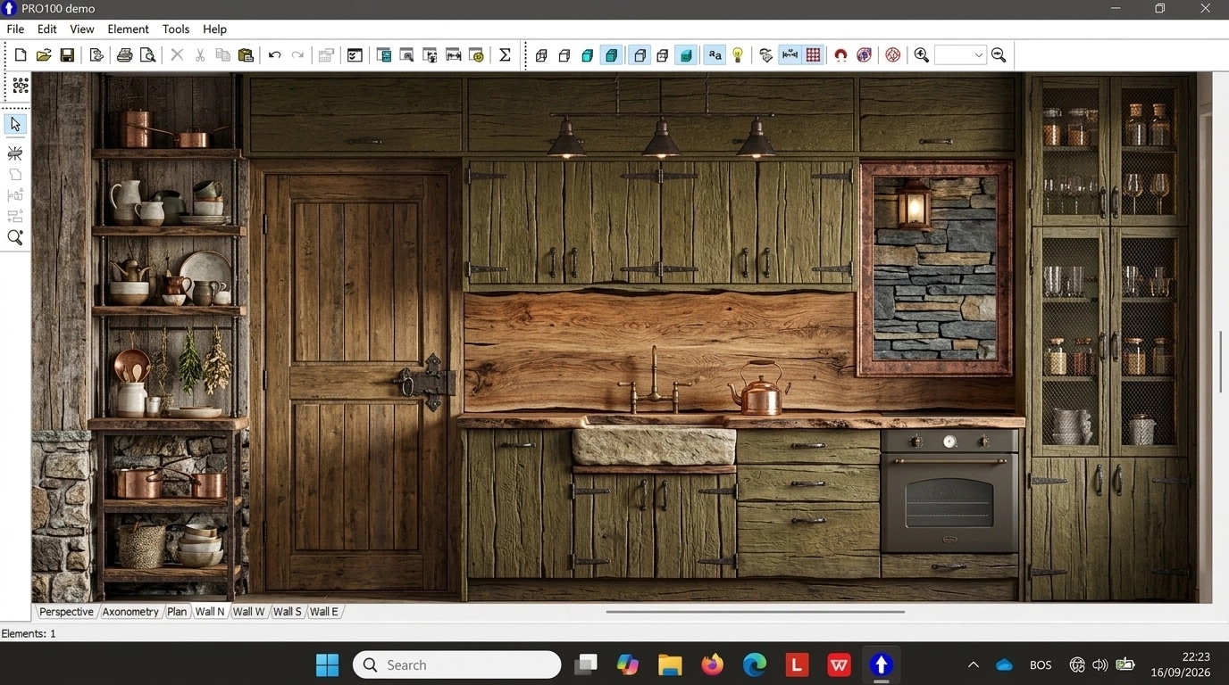Click the Undo arrow

[x=275, y=55]
